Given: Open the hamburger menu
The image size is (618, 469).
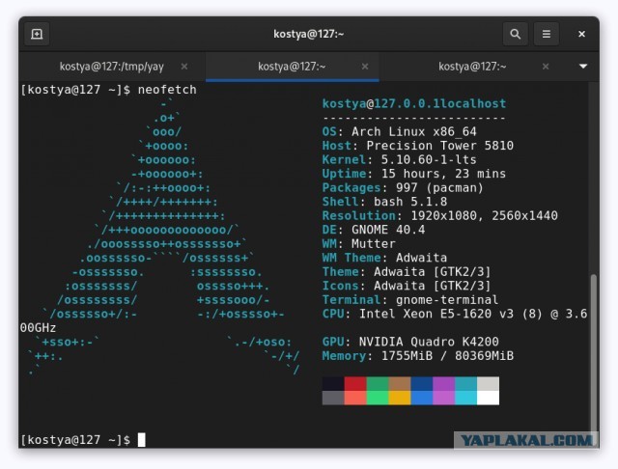Looking at the screenshot, I should click(x=547, y=34).
